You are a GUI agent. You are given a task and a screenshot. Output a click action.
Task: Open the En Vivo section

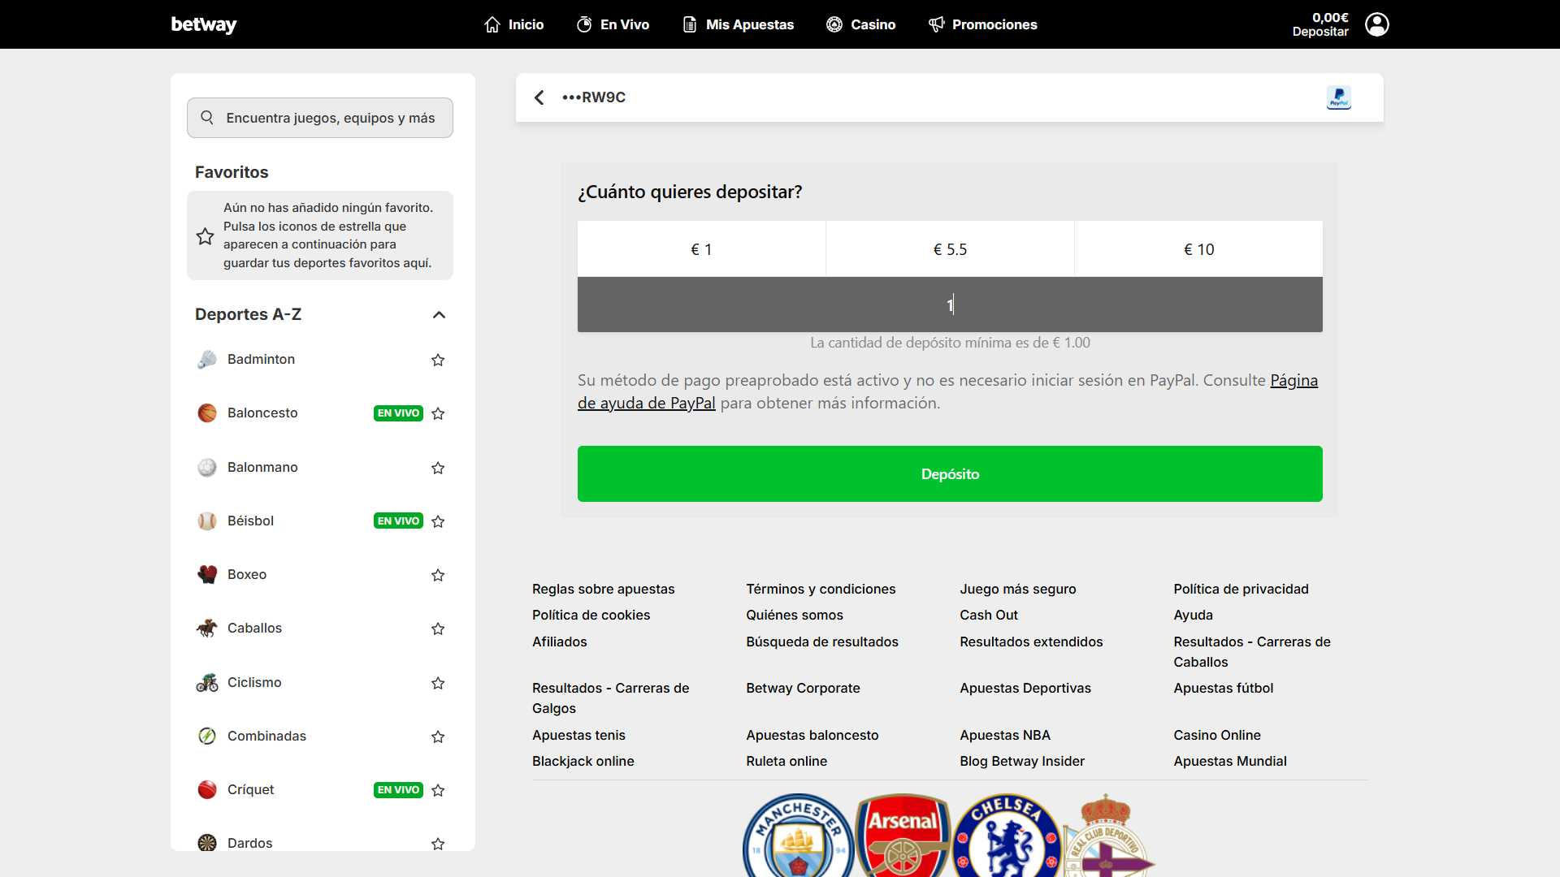pos(613,24)
